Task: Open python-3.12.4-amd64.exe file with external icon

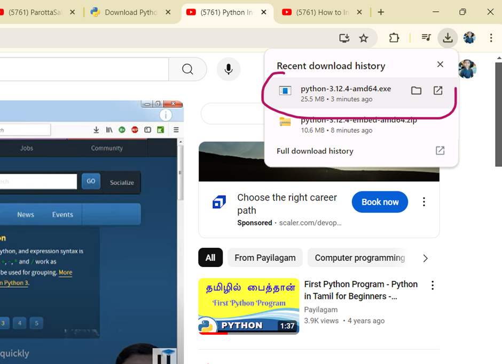Action: click(x=438, y=91)
